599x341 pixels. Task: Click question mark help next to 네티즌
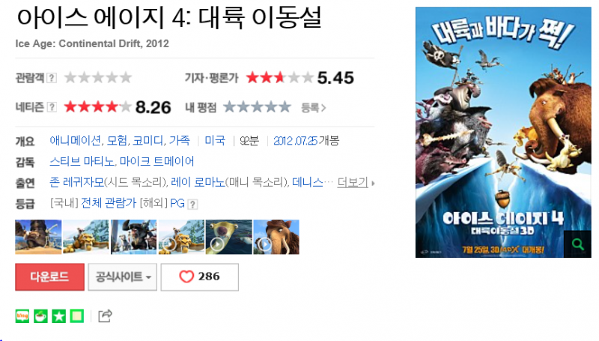pos(52,107)
